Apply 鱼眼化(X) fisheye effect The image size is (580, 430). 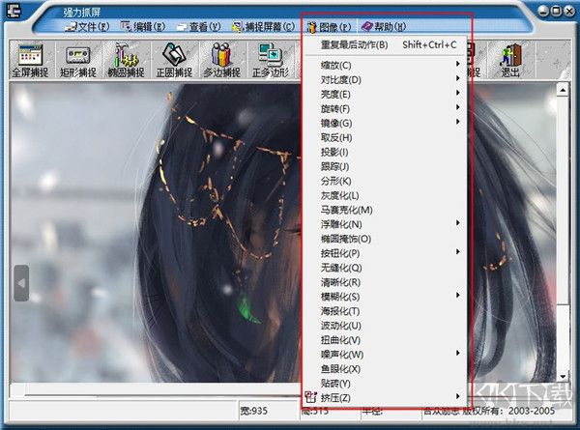click(x=385, y=368)
